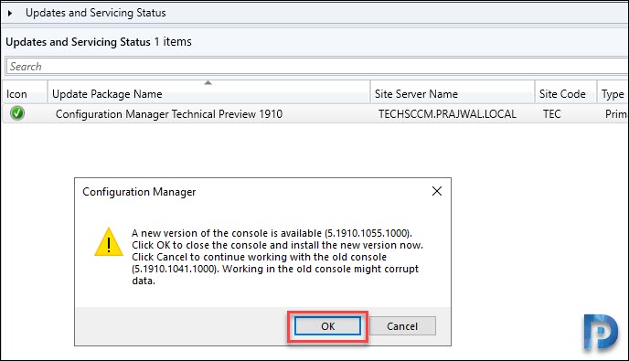Click Cancel to keep the old console

pyautogui.click(x=402, y=326)
